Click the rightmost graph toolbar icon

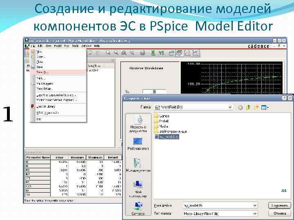(195, 53)
